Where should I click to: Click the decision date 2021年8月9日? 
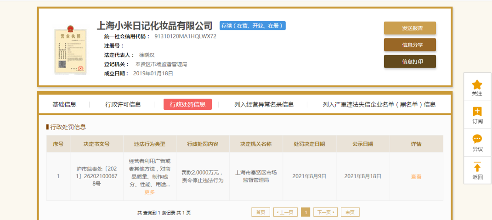309,176
